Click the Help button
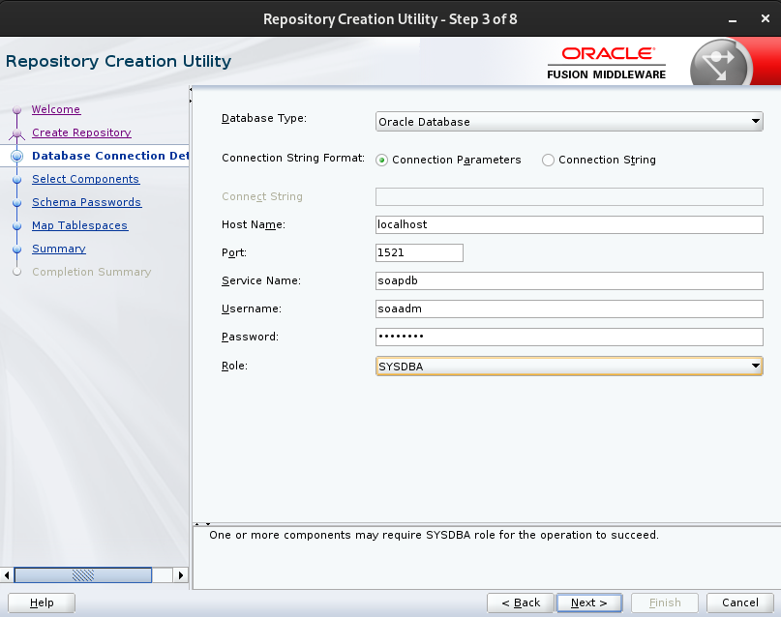The image size is (781, 617). click(42, 602)
